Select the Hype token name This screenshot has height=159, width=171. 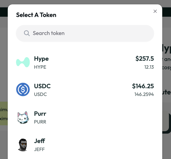tap(41, 59)
